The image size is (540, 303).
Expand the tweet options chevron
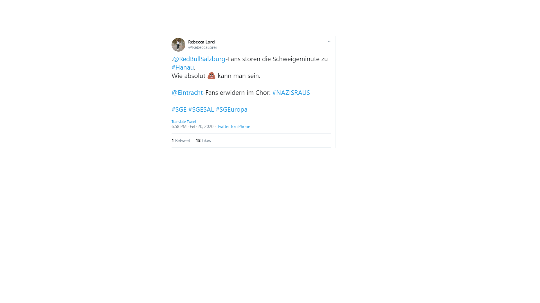point(329,42)
